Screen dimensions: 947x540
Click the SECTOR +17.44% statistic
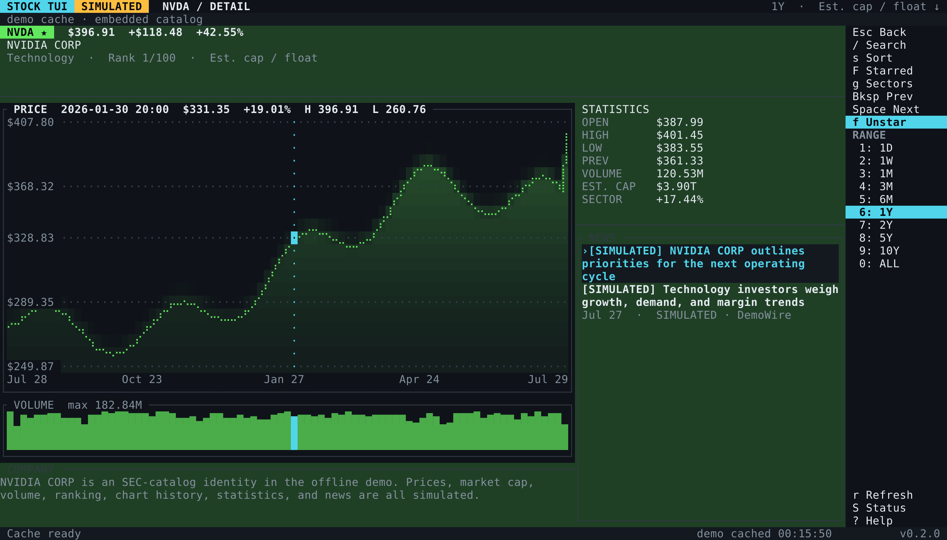pyautogui.click(x=642, y=199)
